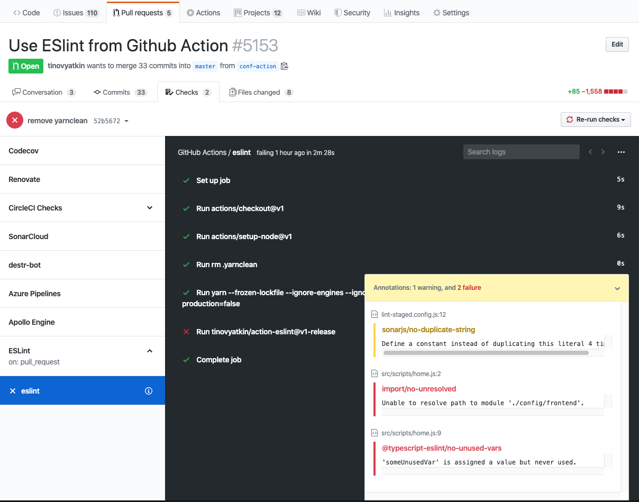Select the Apollo Engine check
The width and height of the screenshot is (639, 502).
[83, 322]
